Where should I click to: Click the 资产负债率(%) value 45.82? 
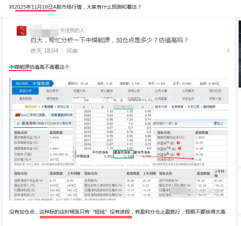click(201, 181)
